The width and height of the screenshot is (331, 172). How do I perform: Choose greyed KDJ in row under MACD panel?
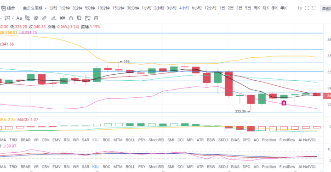[96, 140]
